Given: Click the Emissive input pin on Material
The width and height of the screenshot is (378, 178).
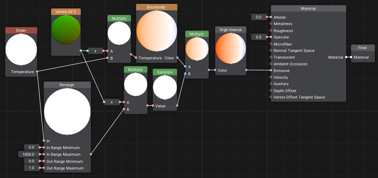Looking at the screenshot, I should pos(271,71).
